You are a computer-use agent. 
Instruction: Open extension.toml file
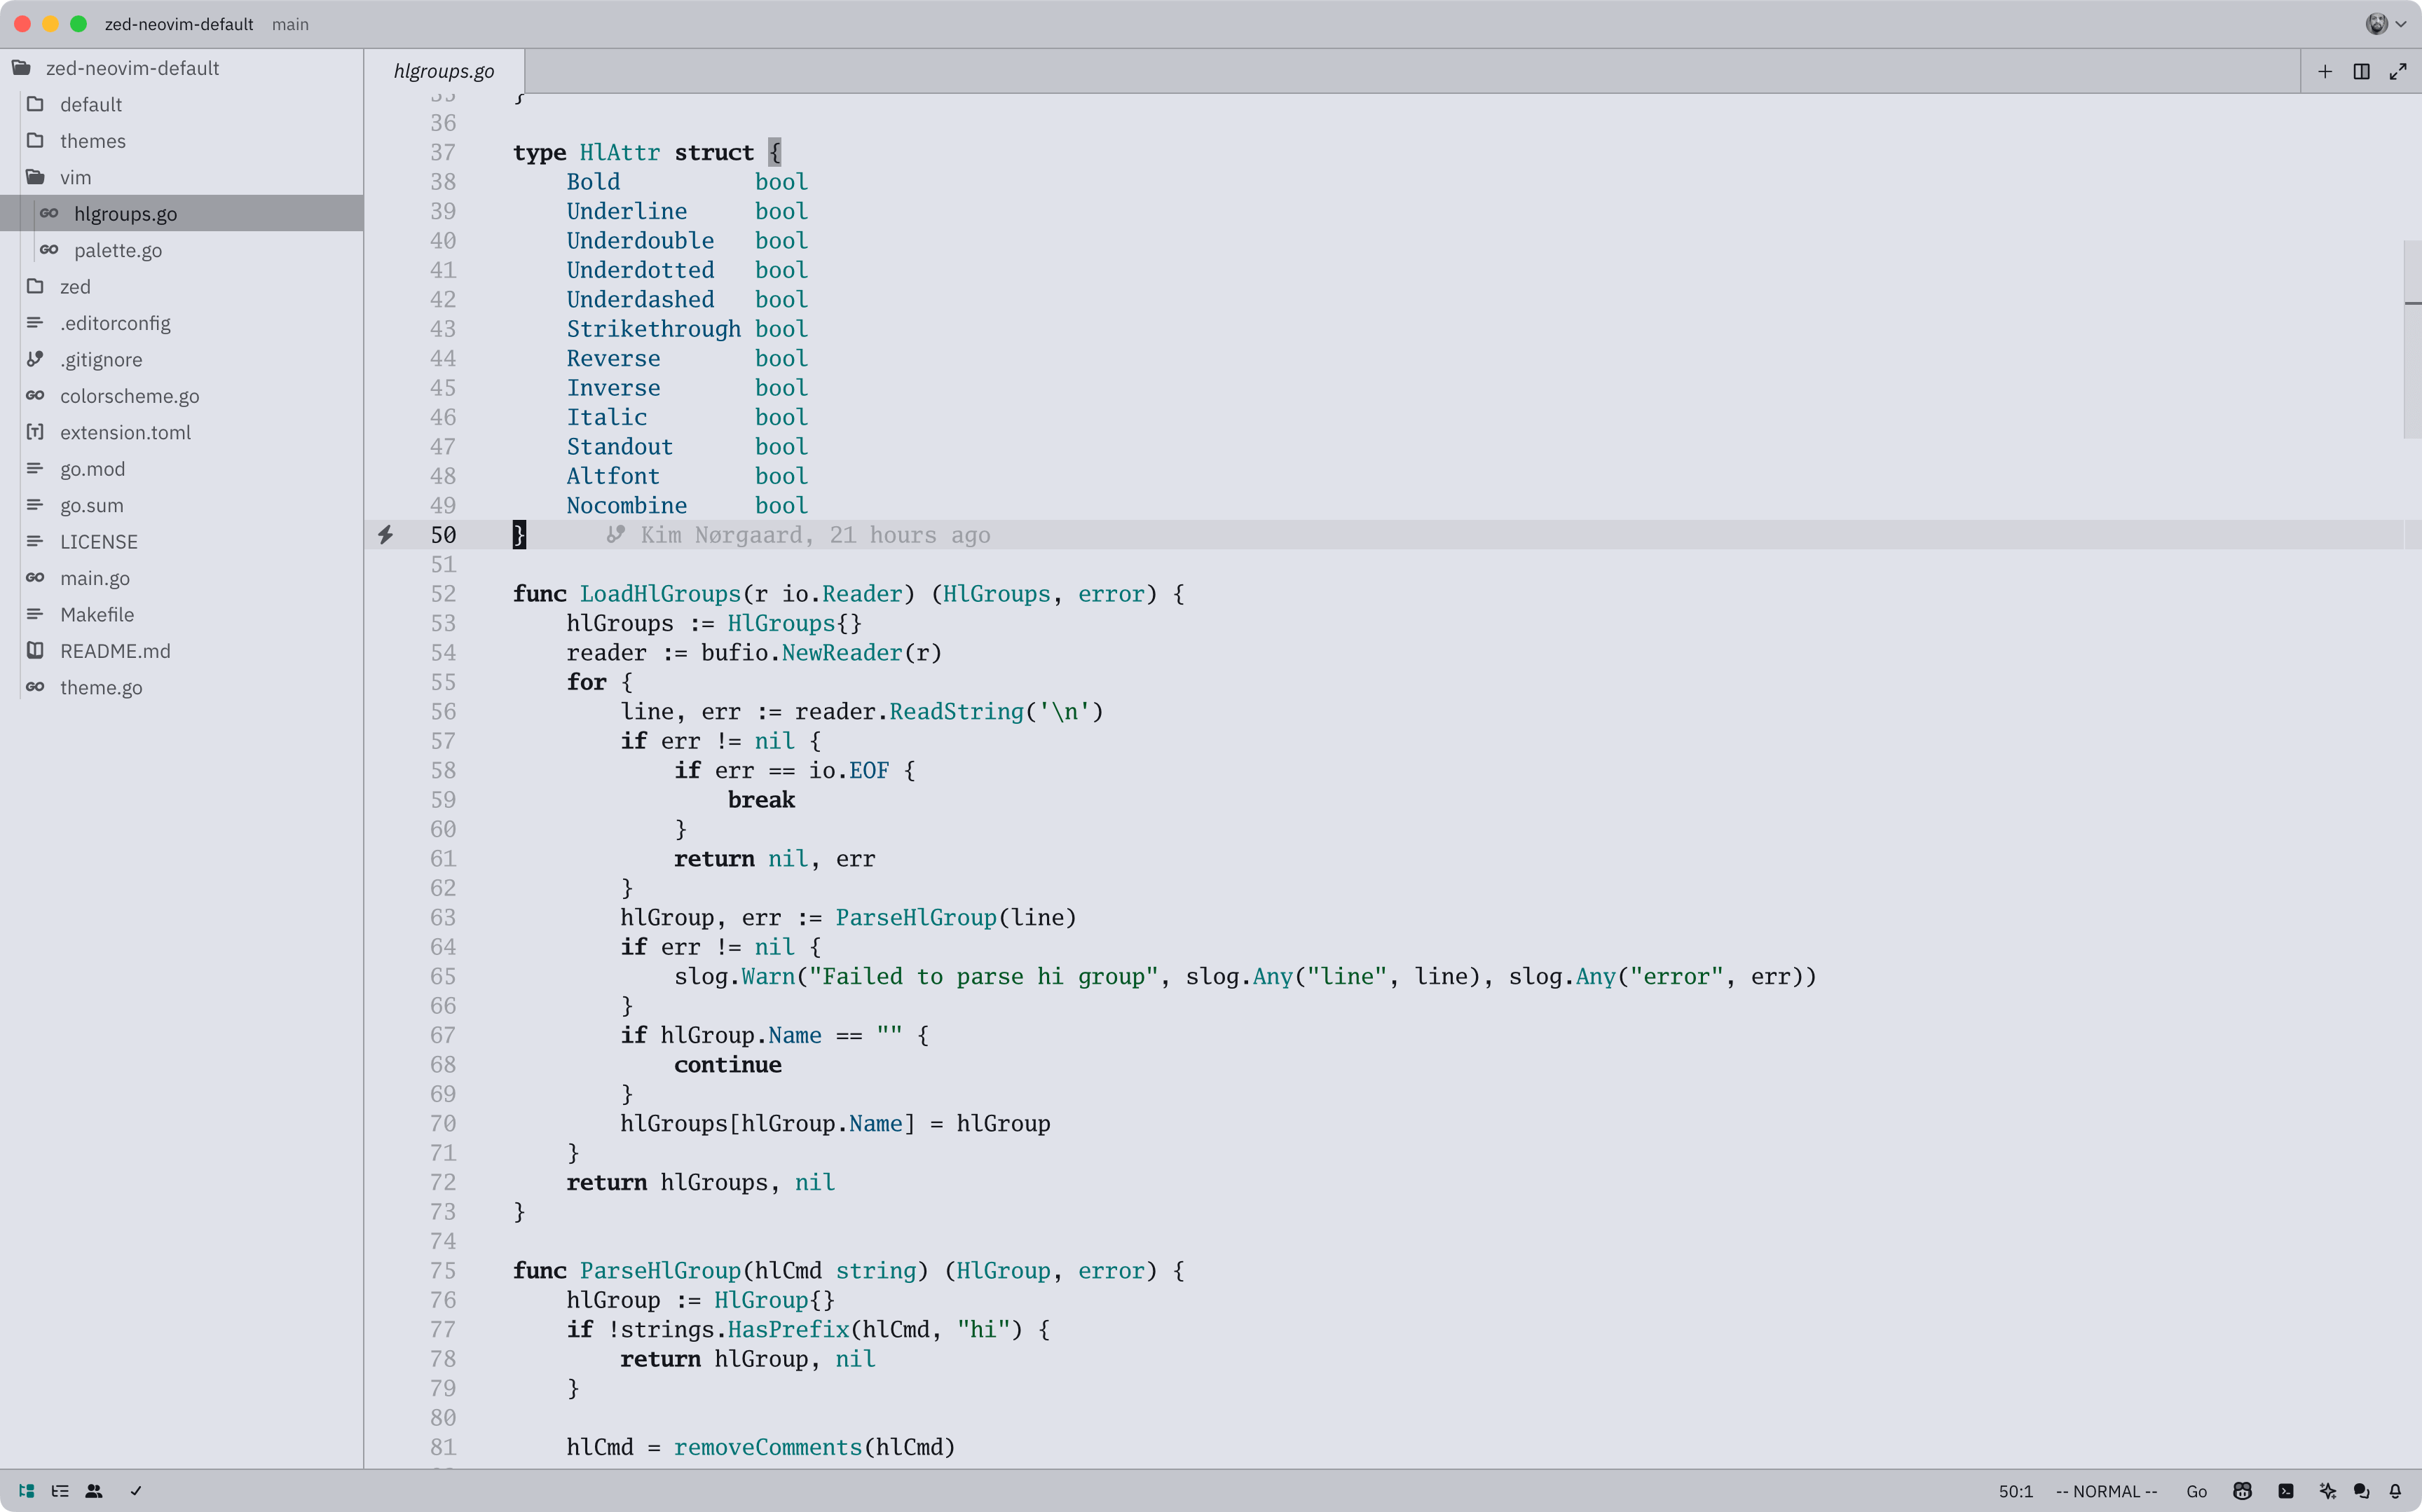[181, 432]
